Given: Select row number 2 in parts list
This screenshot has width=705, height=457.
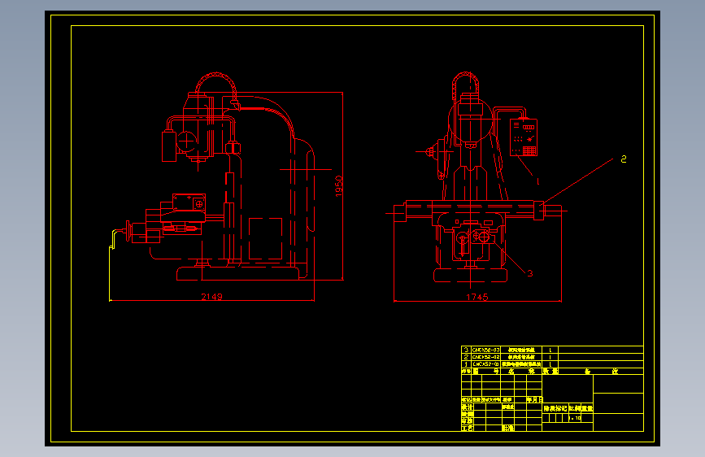Looking at the screenshot, I should [466, 357].
